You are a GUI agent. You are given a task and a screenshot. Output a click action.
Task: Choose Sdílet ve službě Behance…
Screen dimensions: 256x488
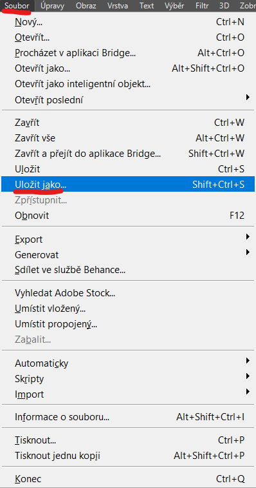pyautogui.click(x=128, y=270)
